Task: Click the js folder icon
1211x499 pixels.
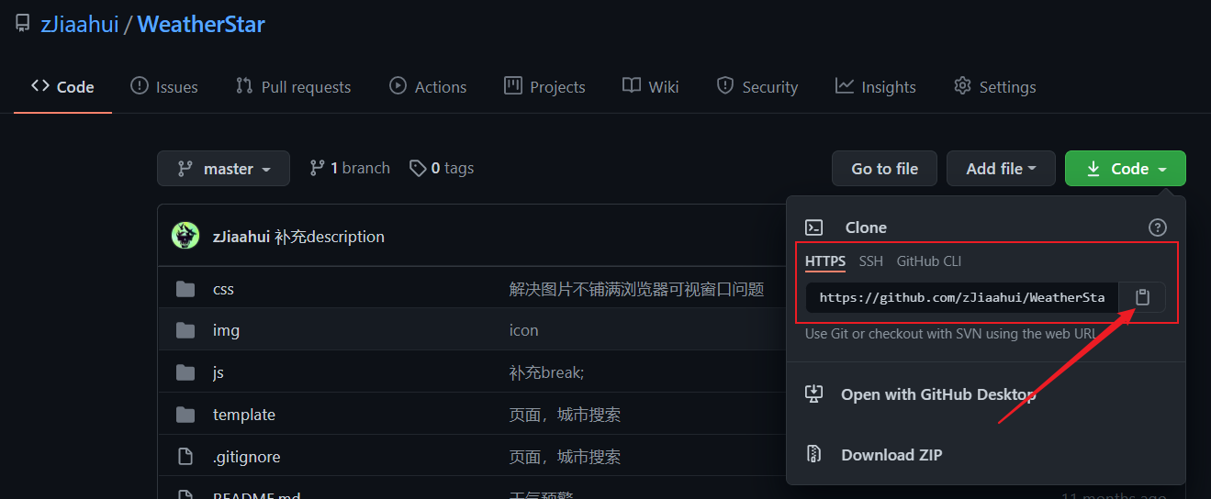Action: tap(185, 372)
